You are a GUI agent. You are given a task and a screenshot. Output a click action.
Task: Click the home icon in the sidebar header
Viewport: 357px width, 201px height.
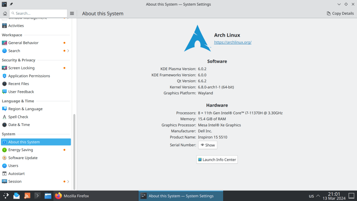(x=5, y=13)
